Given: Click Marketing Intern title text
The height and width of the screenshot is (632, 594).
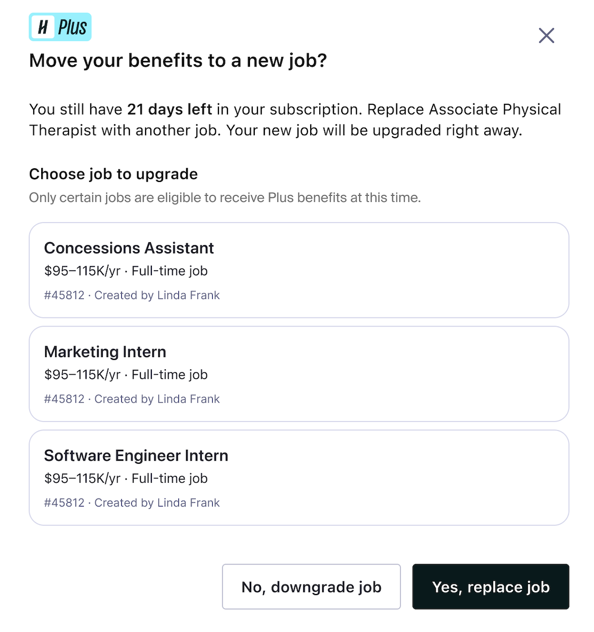Looking at the screenshot, I should [x=105, y=352].
